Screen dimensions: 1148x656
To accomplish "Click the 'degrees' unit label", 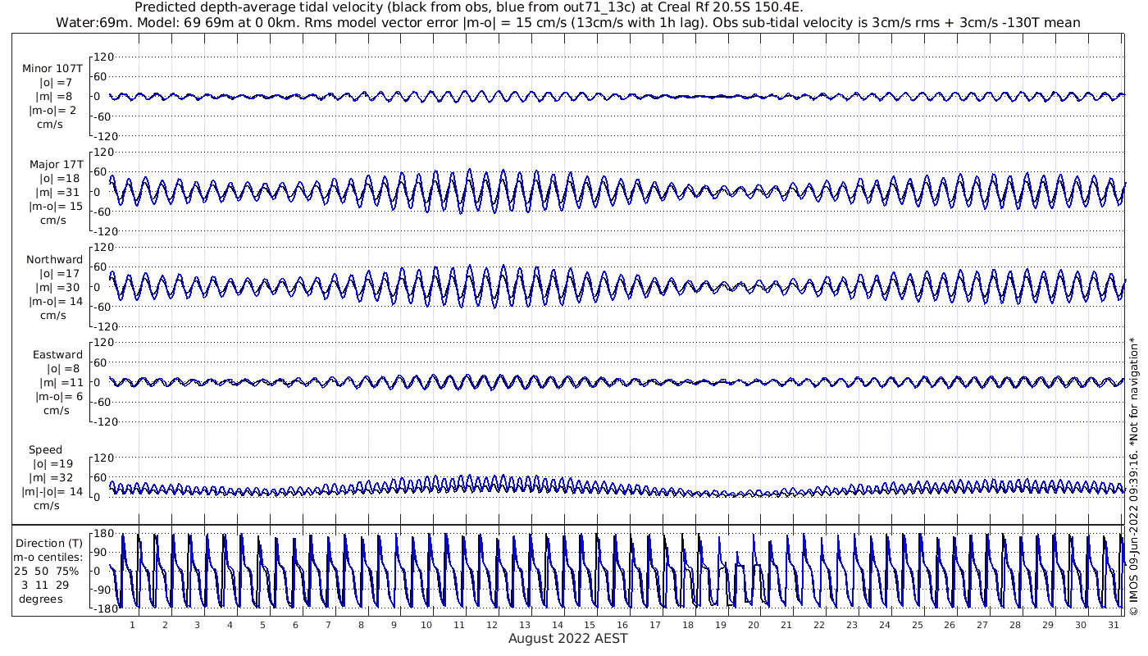I will coord(41,599).
